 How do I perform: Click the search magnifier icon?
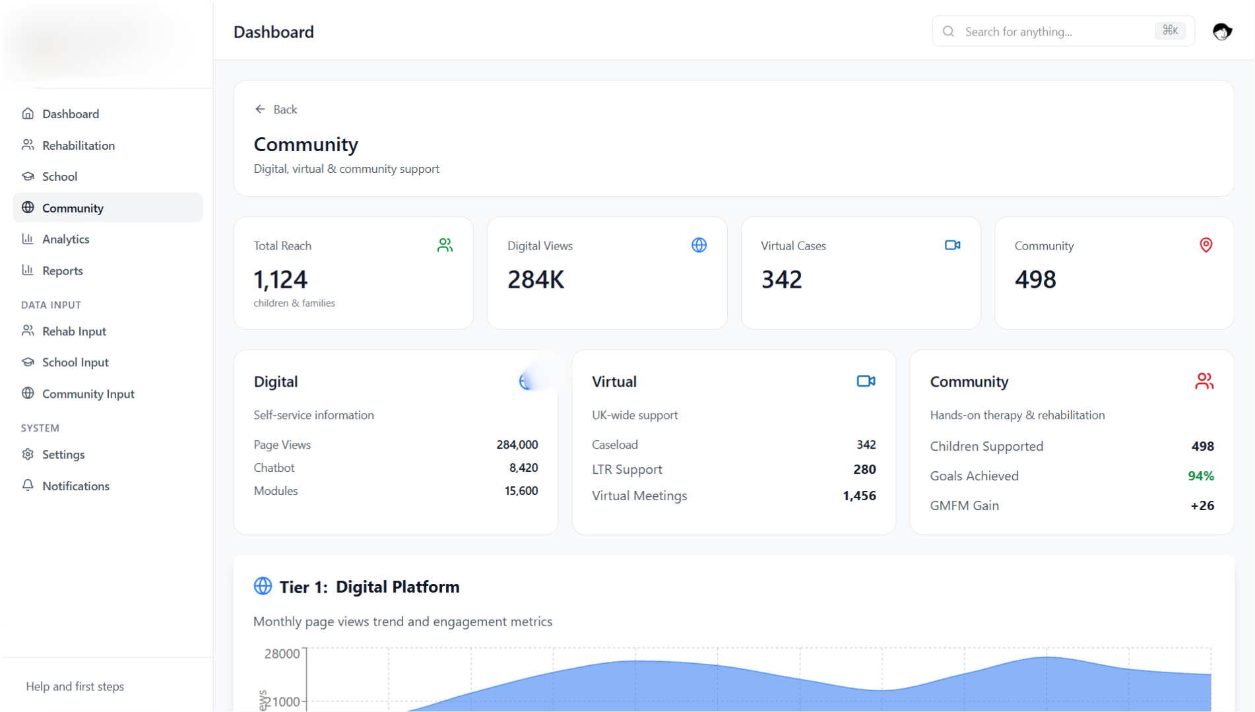tap(948, 32)
